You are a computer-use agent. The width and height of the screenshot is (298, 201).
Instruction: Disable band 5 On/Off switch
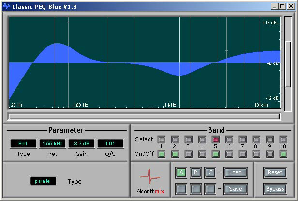[x=216, y=154]
